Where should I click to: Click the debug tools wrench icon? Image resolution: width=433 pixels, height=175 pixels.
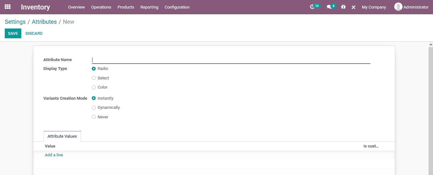tap(353, 7)
